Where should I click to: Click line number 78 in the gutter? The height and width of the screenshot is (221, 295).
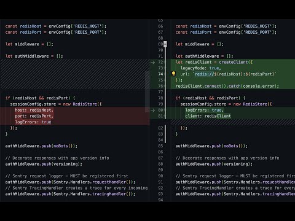[160, 98]
